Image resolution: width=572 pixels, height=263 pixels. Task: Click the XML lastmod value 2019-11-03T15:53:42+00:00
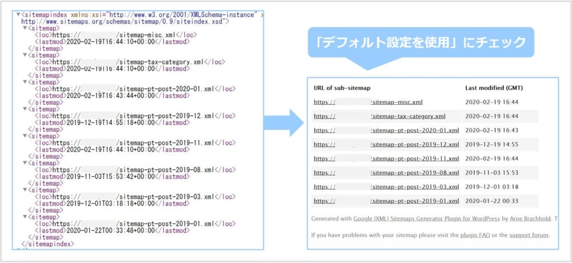[x=111, y=177]
